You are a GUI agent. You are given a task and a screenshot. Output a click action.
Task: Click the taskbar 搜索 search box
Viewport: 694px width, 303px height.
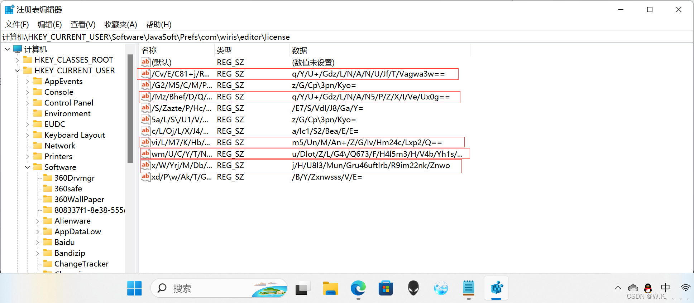[x=219, y=288]
